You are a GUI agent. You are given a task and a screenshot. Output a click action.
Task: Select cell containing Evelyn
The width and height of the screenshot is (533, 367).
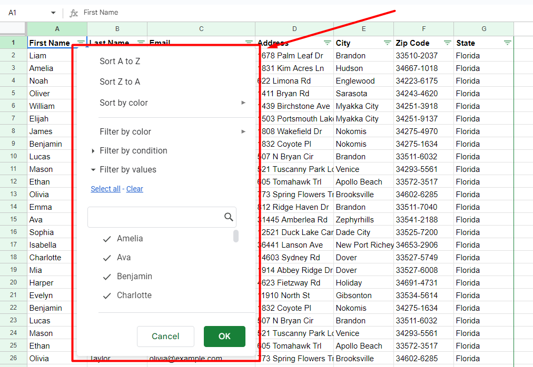click(50, 295)
